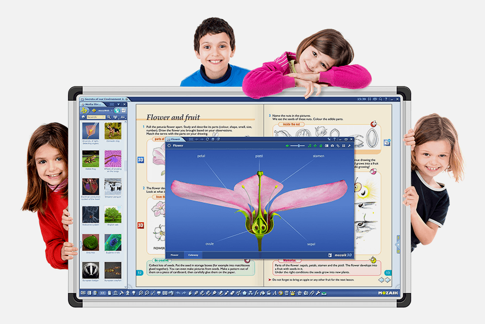
Task: Go to the next book page arrow
Action: point(388,280)
